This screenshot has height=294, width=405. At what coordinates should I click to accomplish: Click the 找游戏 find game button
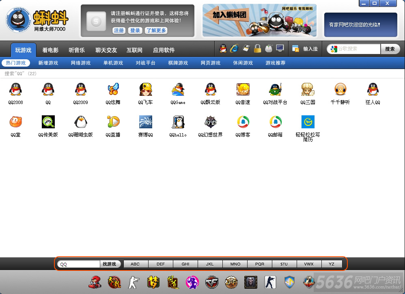(x=110, y=264)
